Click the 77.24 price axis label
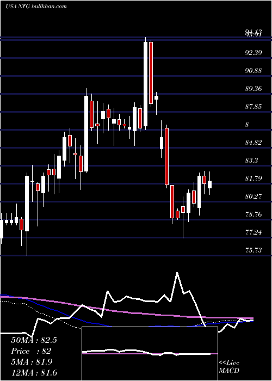This screenshot has height=381, width=272. pos(254,232)
